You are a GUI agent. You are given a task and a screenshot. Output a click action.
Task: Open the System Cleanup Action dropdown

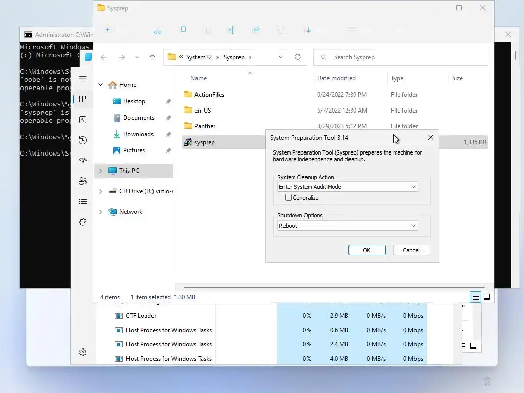pos(347,187)
